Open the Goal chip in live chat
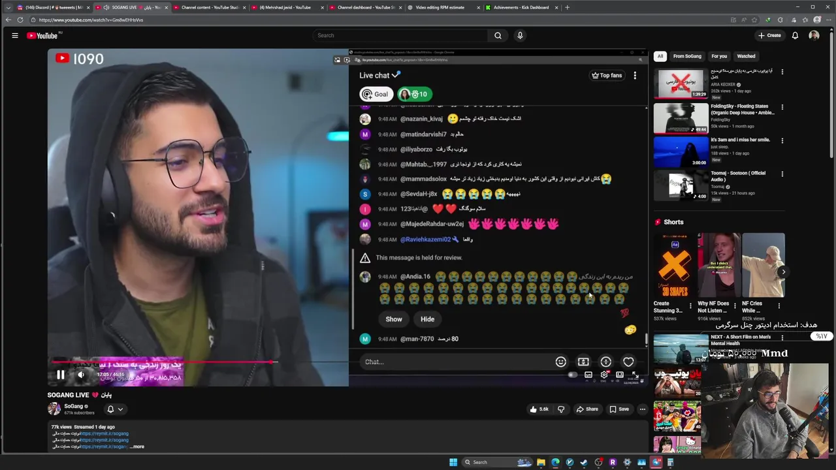 tap(376, 94)
